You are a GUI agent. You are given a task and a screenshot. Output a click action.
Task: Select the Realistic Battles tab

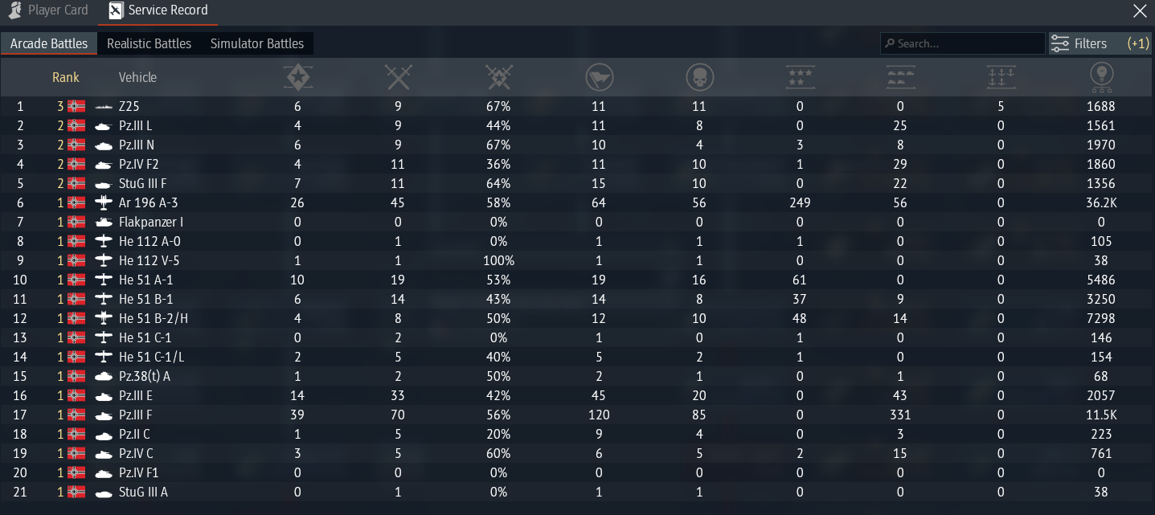149,43
